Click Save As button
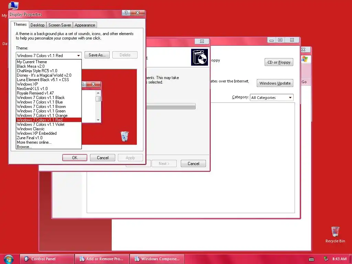Screen dimensions: 352x264 click(97, 55)
